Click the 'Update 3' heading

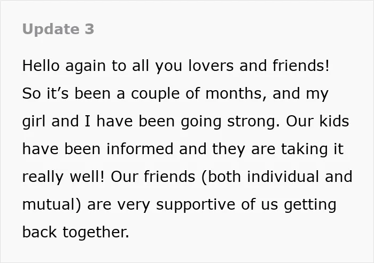58,29
